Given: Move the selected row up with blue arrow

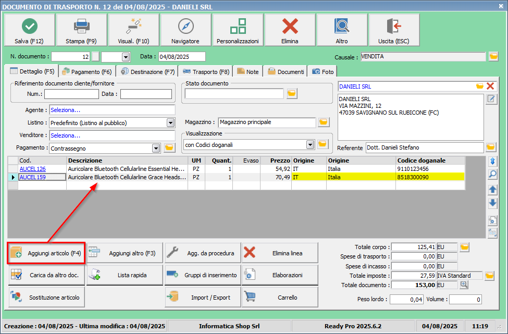Looking at the screenshot, I should (492, 189).
